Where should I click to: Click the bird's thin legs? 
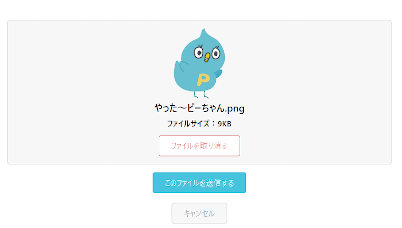coord(201,94)
